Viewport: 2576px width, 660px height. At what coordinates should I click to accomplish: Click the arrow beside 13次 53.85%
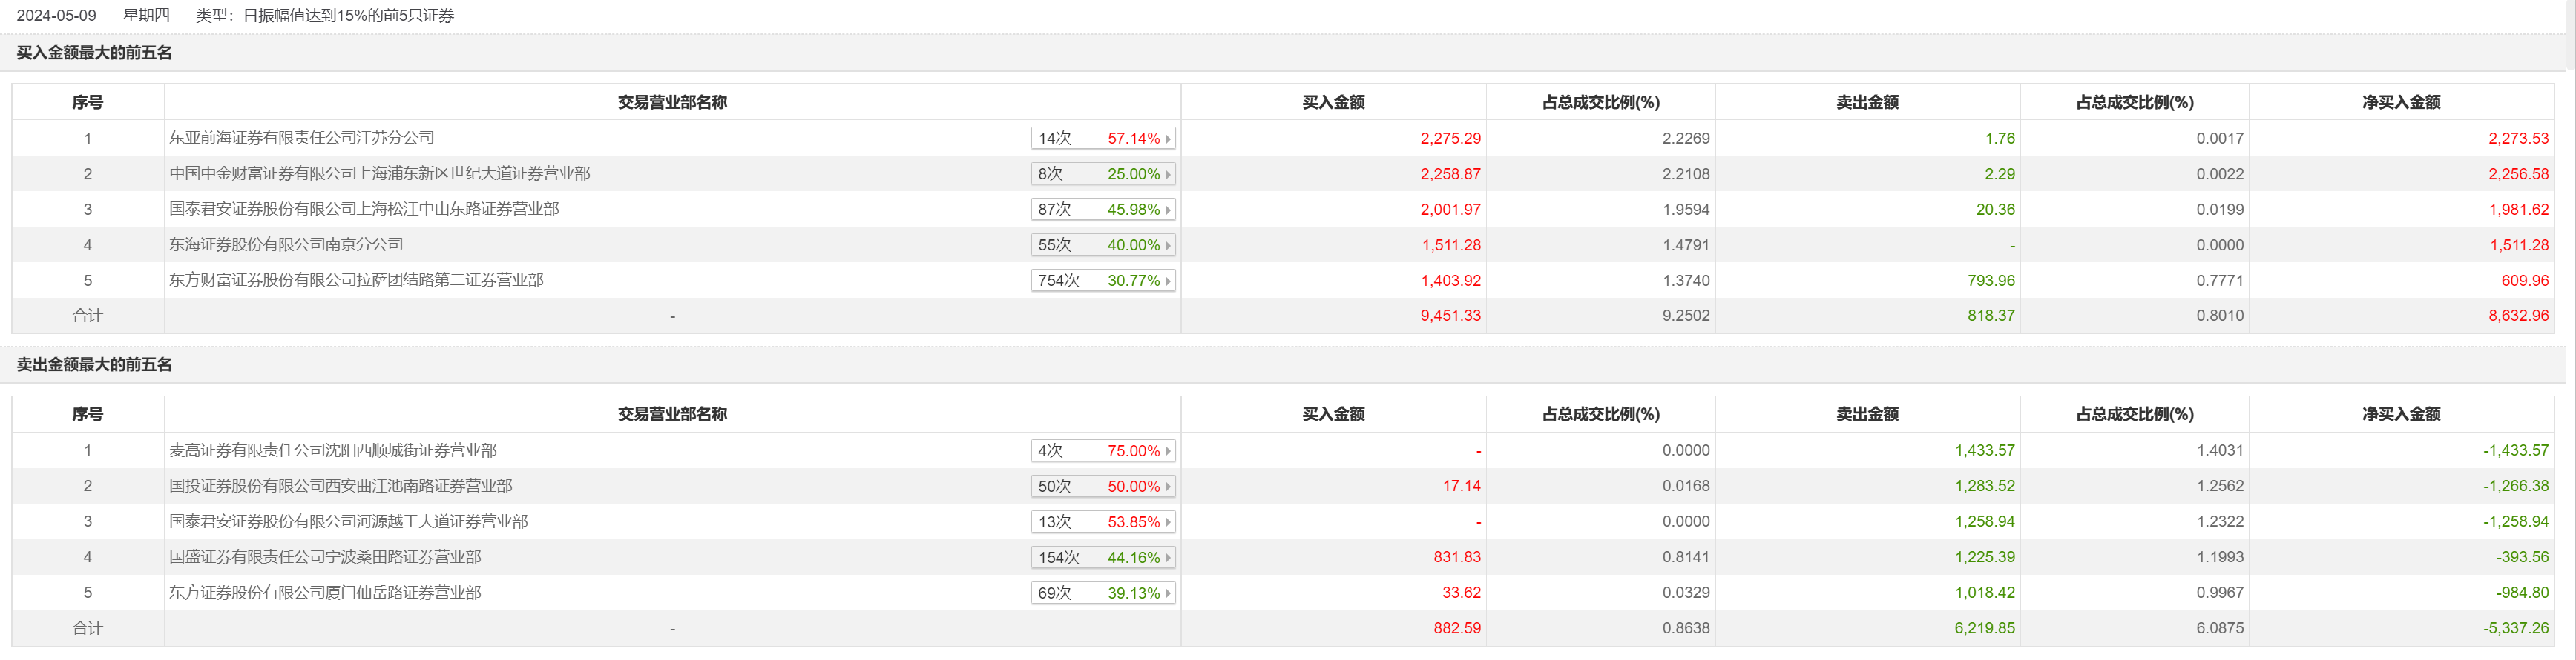pos(1168,522)
